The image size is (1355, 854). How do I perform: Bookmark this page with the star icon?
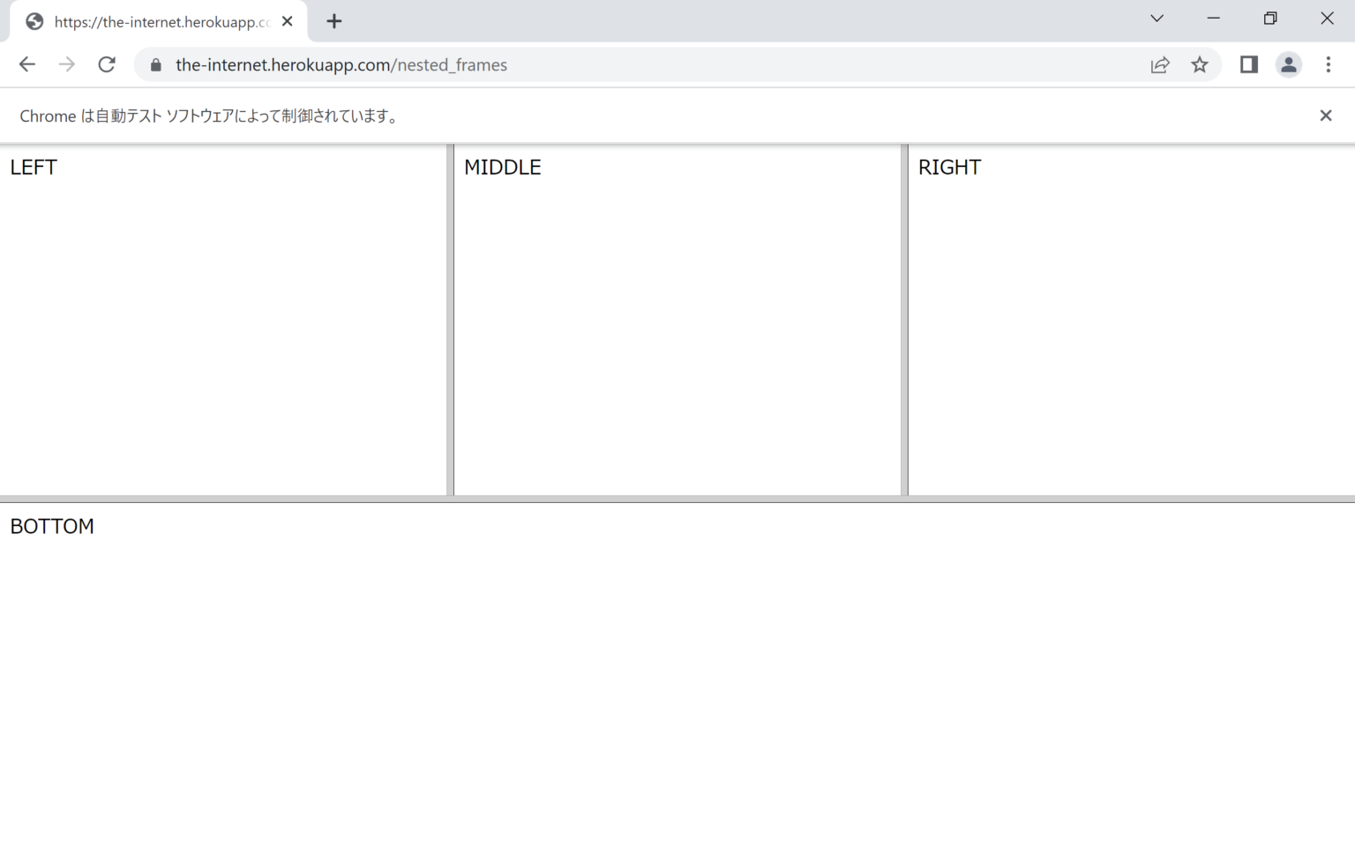1199,64
